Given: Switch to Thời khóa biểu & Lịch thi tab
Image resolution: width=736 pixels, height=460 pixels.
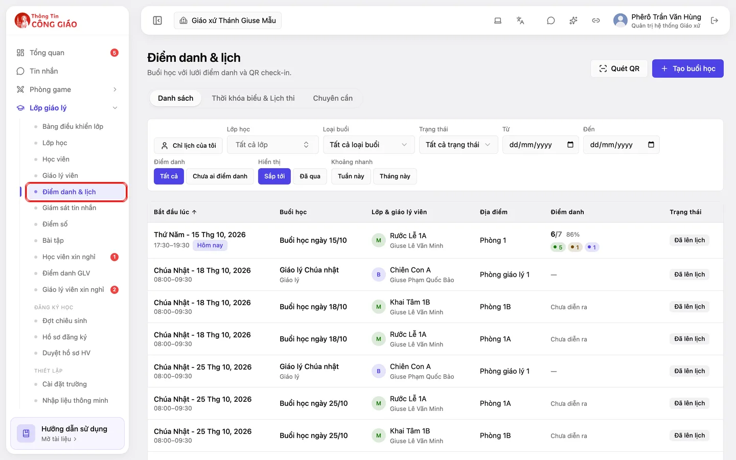Looking at the screenshot, I should coord(253,98).
